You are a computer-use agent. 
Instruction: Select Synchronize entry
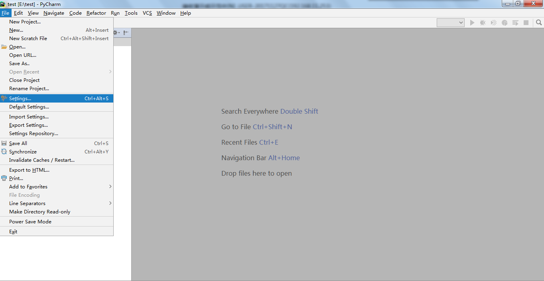tap(57, 152)
